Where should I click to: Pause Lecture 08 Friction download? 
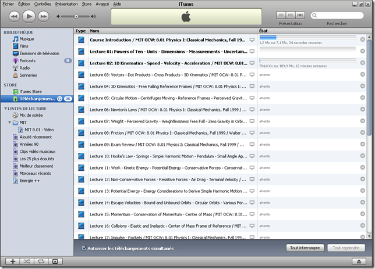click(x=363, y=132)
